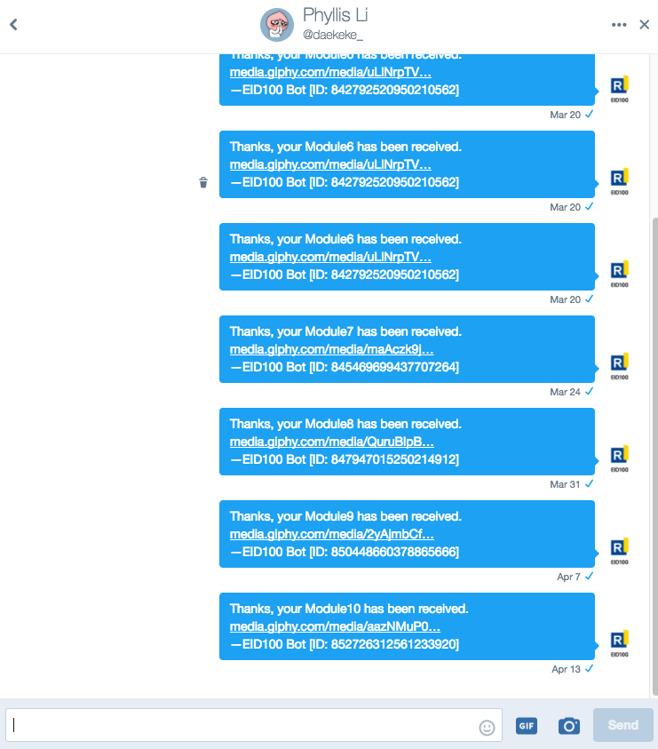The image size is (658, 749).
Task: Click the Apr 13 timestamp
Action: [x=566, y=669]
